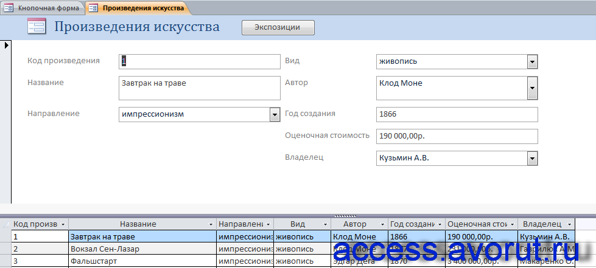Open the Вид column header filter arrow
This screenshot has height=268, width=596.
point(325,224)
